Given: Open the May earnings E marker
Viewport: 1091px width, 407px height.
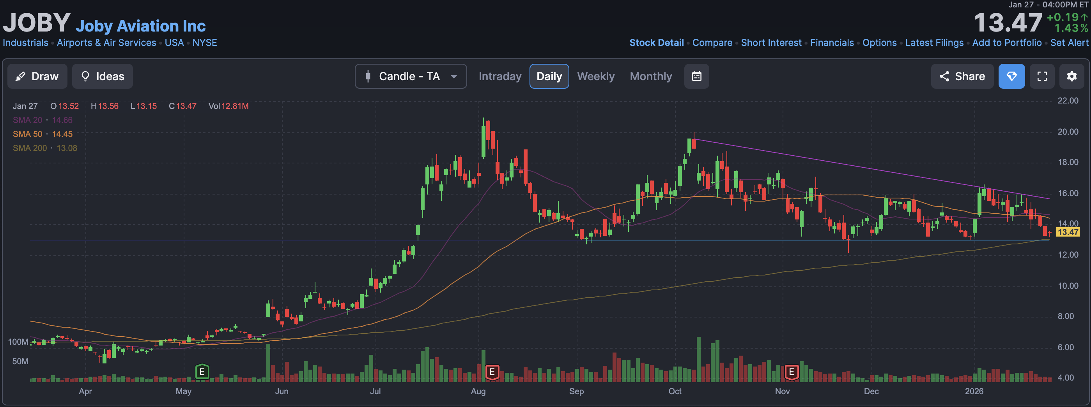Looking at the screenshot, I should click(202, 372).
